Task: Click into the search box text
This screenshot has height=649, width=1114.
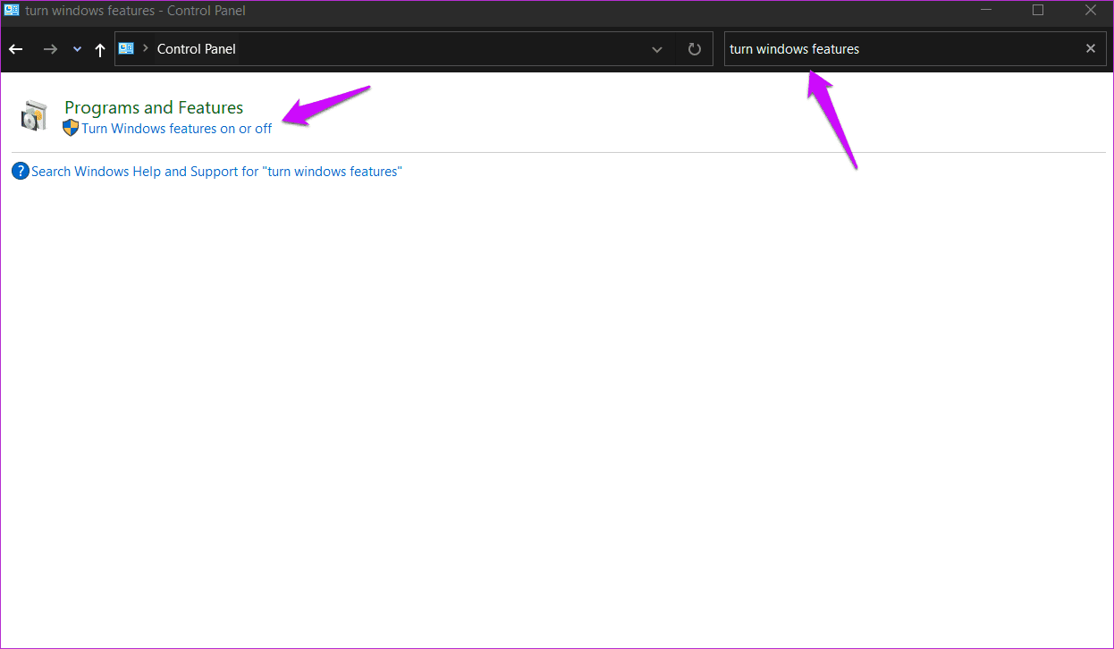Action: (x=794, y=49)
